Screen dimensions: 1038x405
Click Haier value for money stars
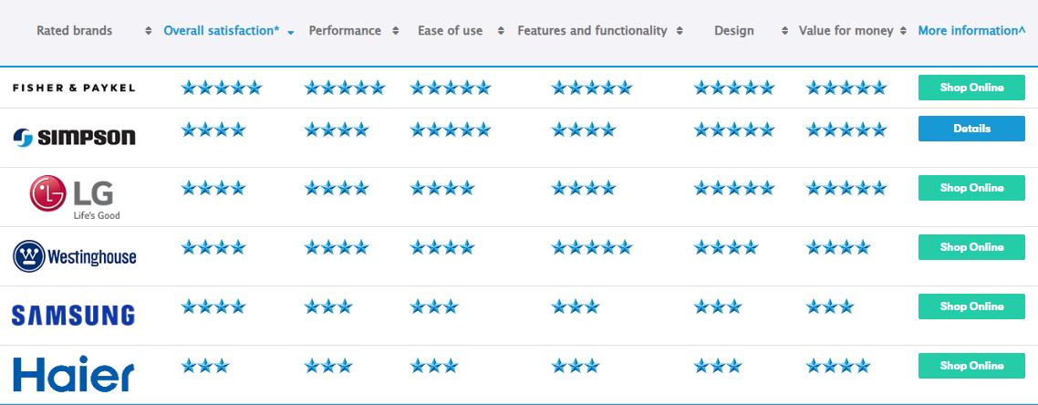[838, 365]
